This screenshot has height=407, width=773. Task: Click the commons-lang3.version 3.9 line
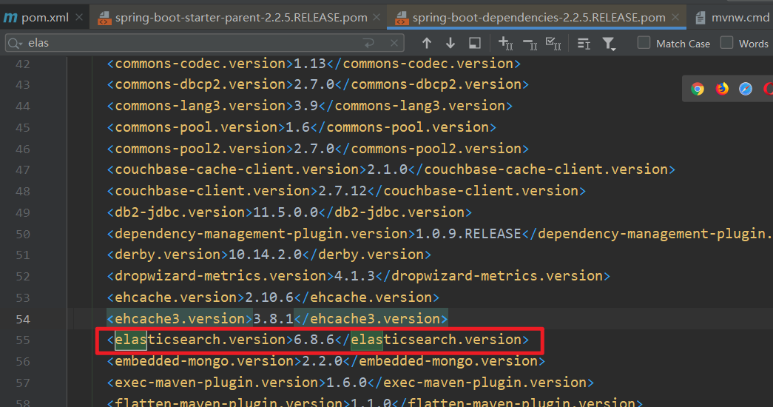310,106
